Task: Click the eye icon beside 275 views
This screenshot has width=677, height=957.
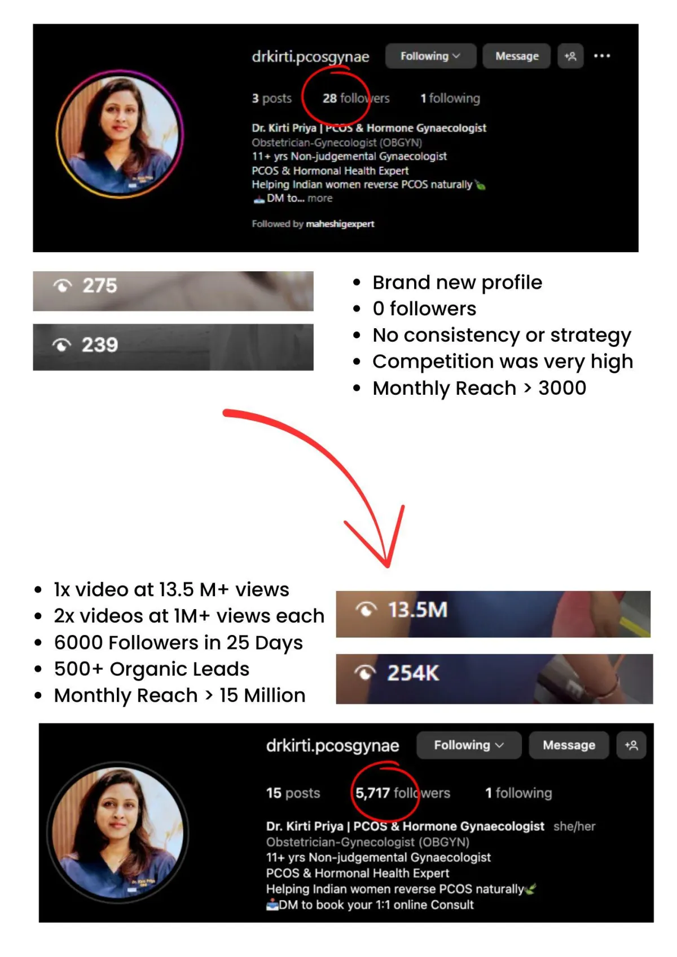Action: click(x=63, y=286)
